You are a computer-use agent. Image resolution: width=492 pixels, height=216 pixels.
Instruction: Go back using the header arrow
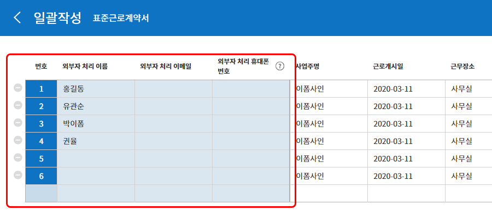point(17,18)
